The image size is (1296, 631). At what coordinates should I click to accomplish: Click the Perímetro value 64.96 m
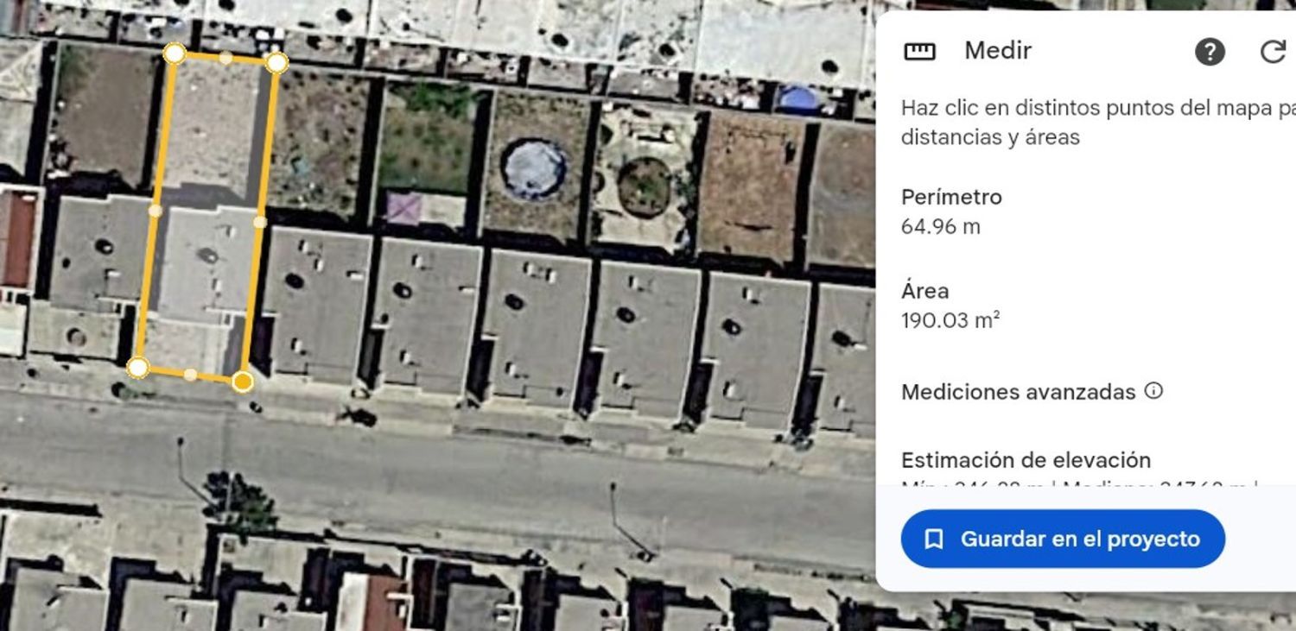[941, 227]
